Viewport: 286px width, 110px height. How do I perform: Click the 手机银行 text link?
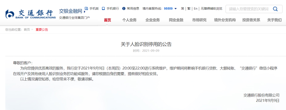113,8
